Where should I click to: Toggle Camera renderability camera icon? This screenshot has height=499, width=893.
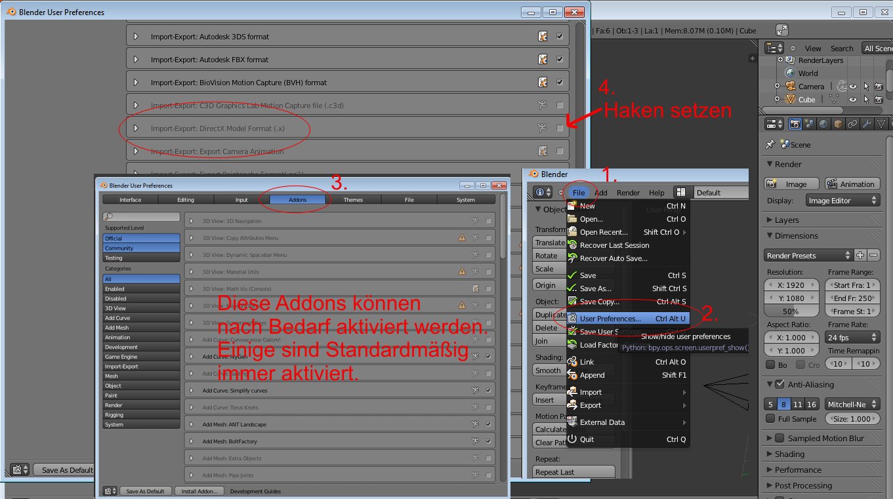[879, 87]
